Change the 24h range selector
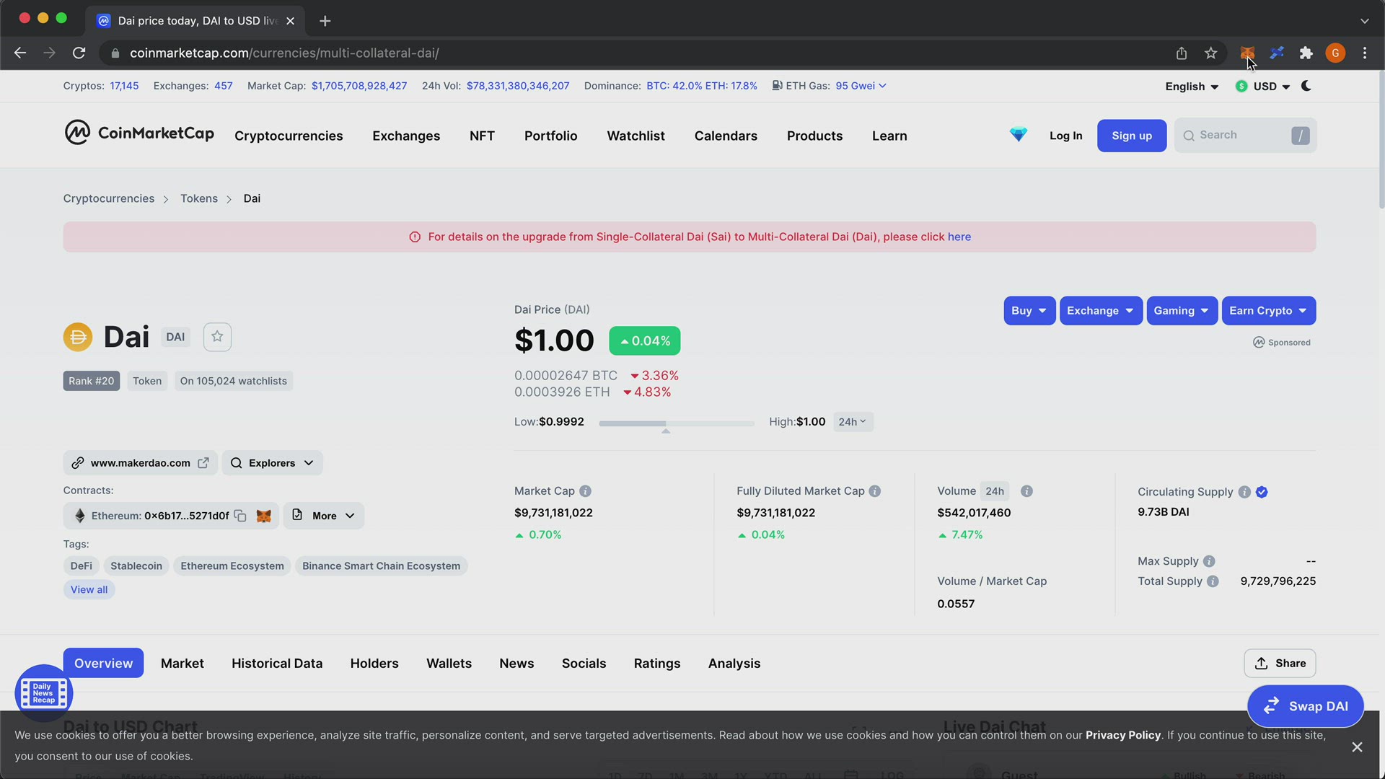 (853, 422)
